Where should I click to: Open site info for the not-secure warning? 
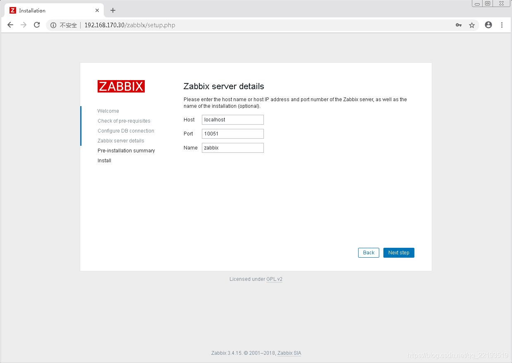pyautogui.click(x=53, y=25)
